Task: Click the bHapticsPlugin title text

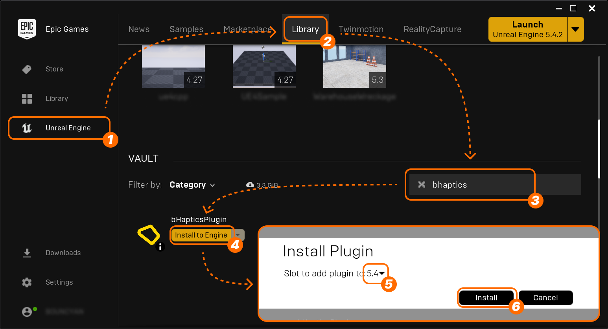Action: click(x=199, y=219)
